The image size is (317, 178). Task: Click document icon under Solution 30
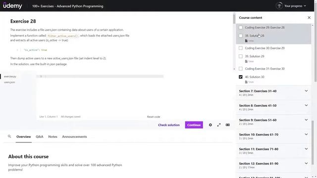pos(246,82)
